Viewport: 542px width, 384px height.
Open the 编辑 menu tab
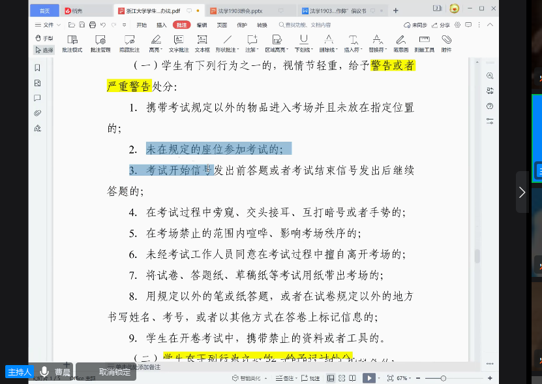point(202,25)
